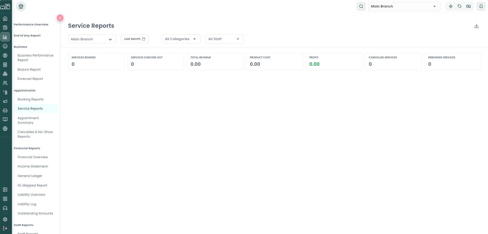Open the notifications bell icon
This screenshot has width=488, height=234.
(481, 6)
